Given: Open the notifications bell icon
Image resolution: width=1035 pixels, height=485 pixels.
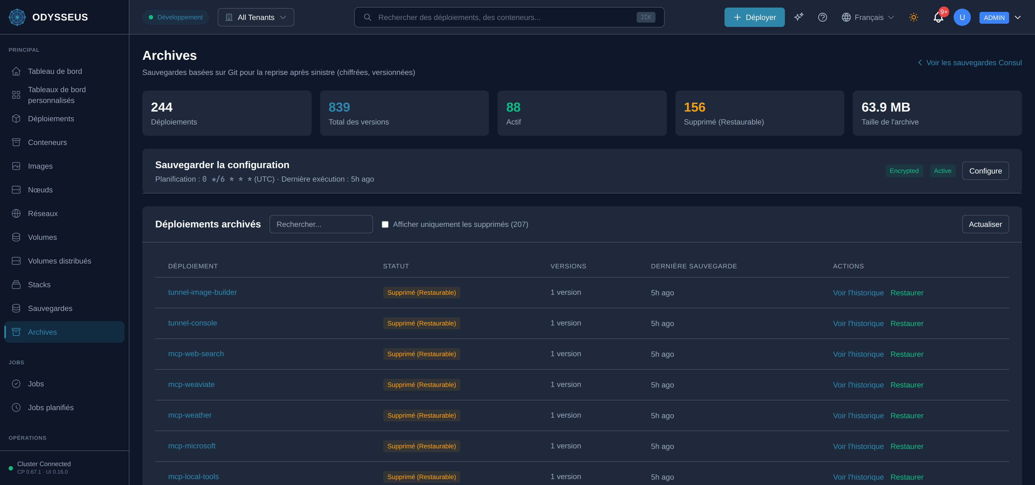Looking at the screenshot, I should (938, 17).
